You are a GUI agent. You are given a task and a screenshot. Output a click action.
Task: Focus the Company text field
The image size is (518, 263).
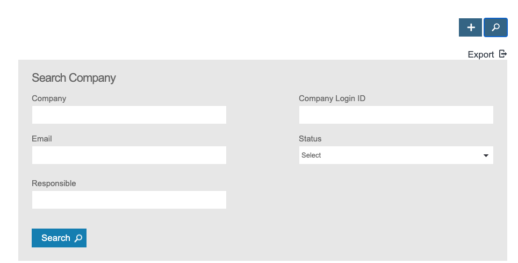(x=129, y=115)
